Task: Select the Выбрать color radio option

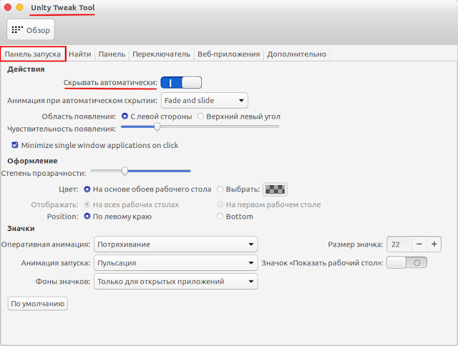Action: (238, 189)
